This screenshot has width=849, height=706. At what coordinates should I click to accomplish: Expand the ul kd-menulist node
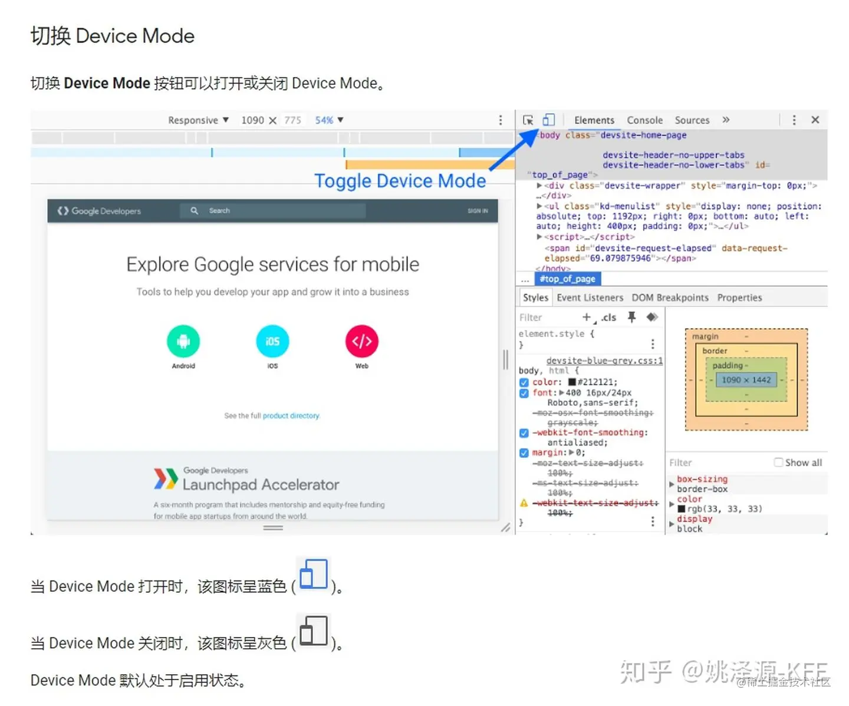[539, 206]
